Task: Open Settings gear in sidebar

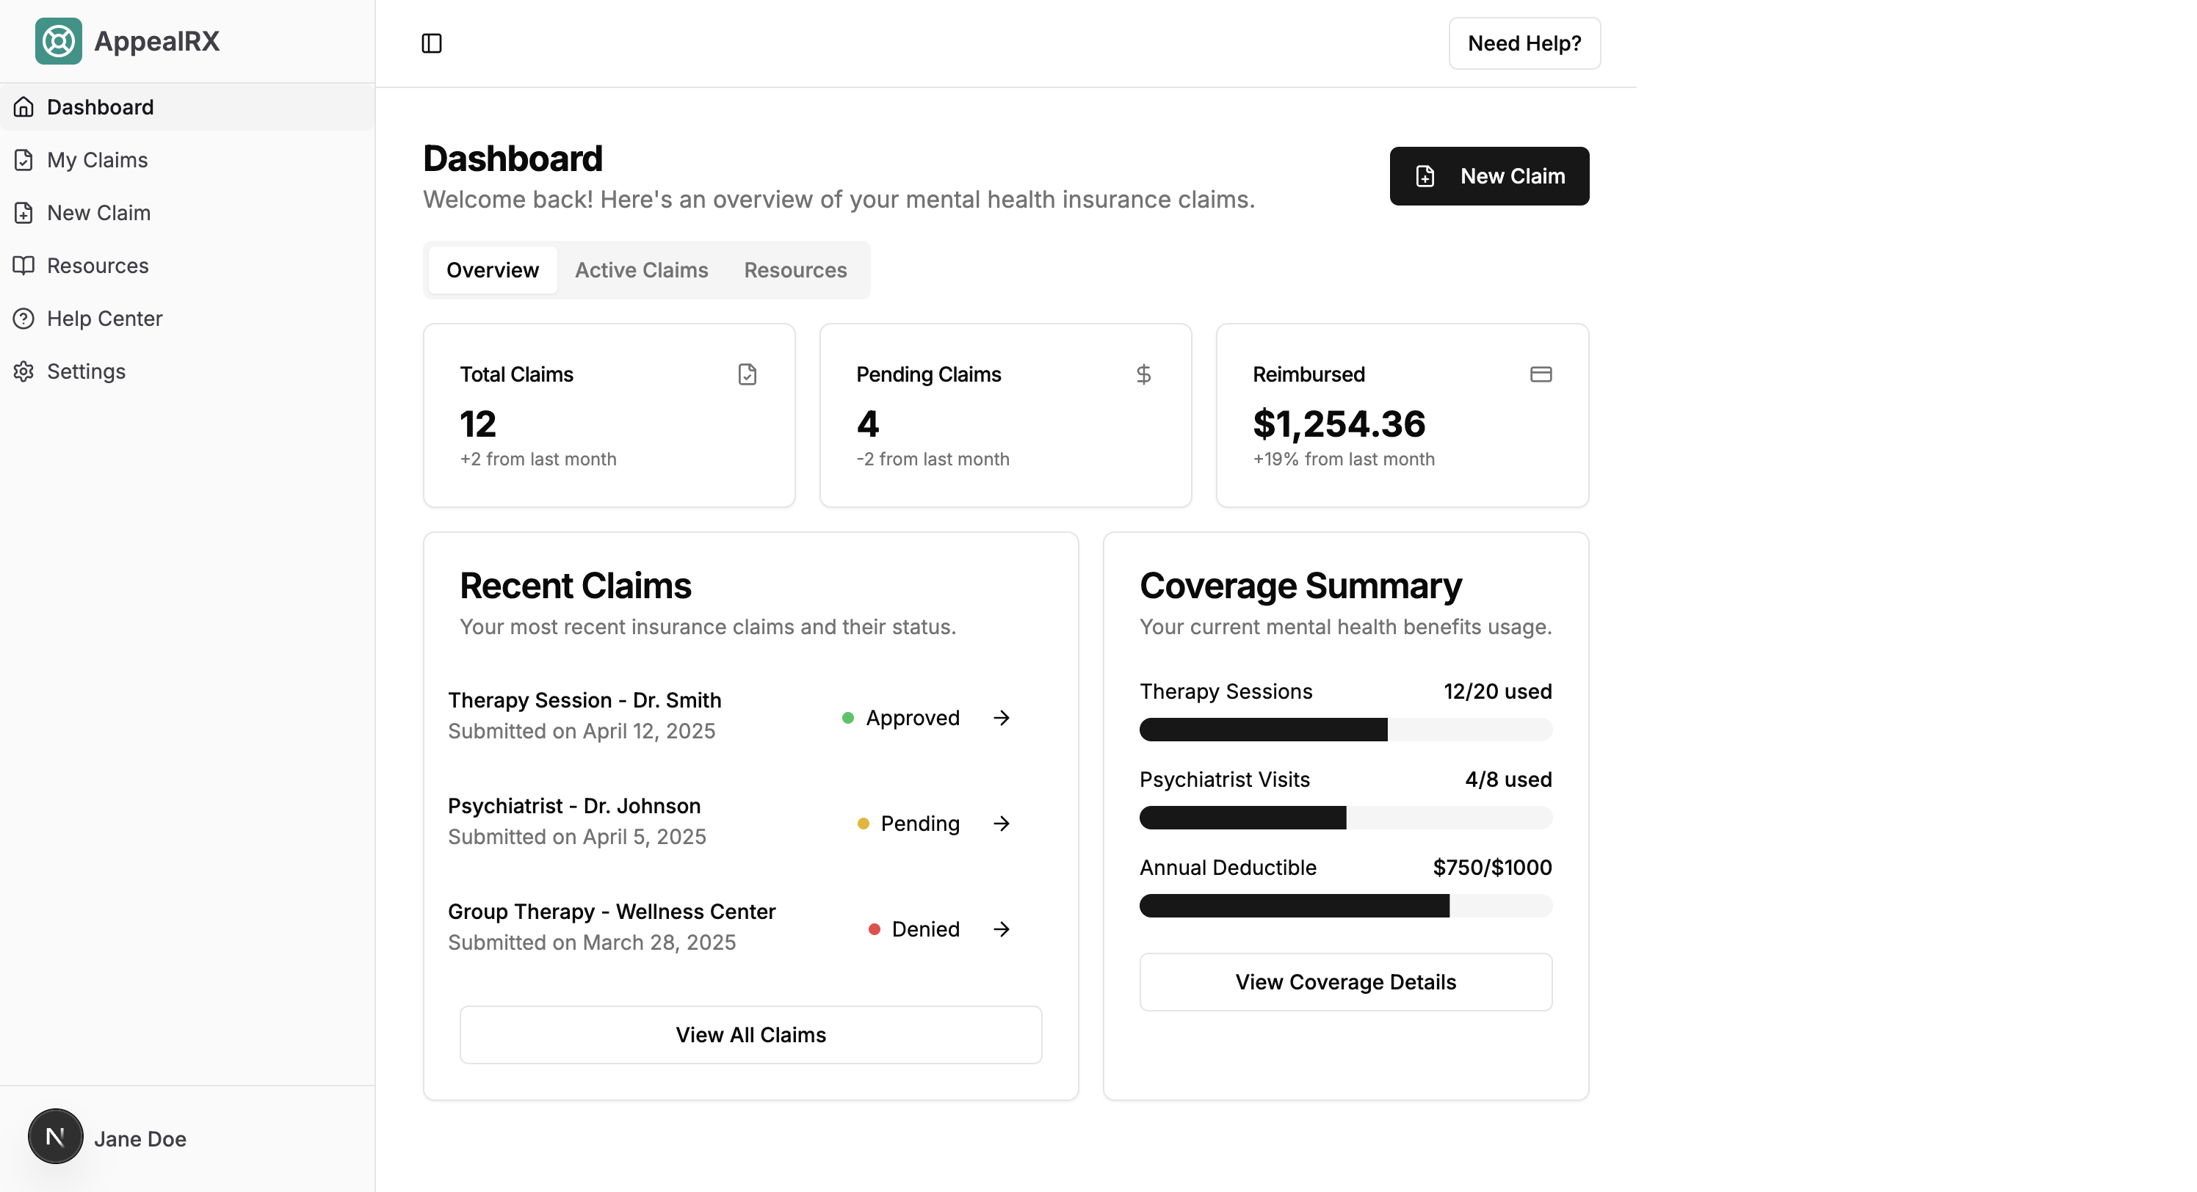Action: 24,371
